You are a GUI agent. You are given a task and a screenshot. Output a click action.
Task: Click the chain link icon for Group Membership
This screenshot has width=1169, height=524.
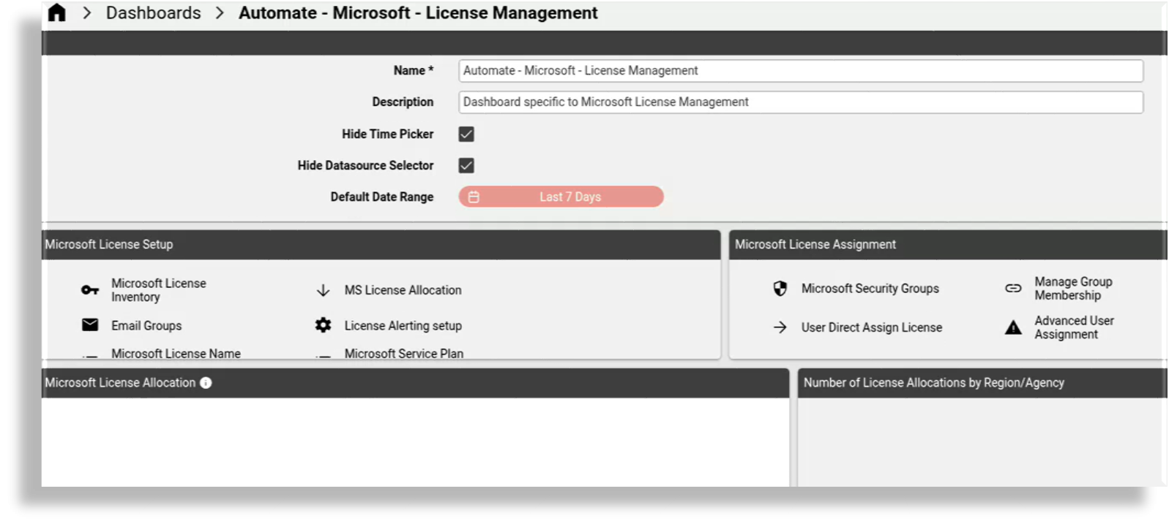1013,289
